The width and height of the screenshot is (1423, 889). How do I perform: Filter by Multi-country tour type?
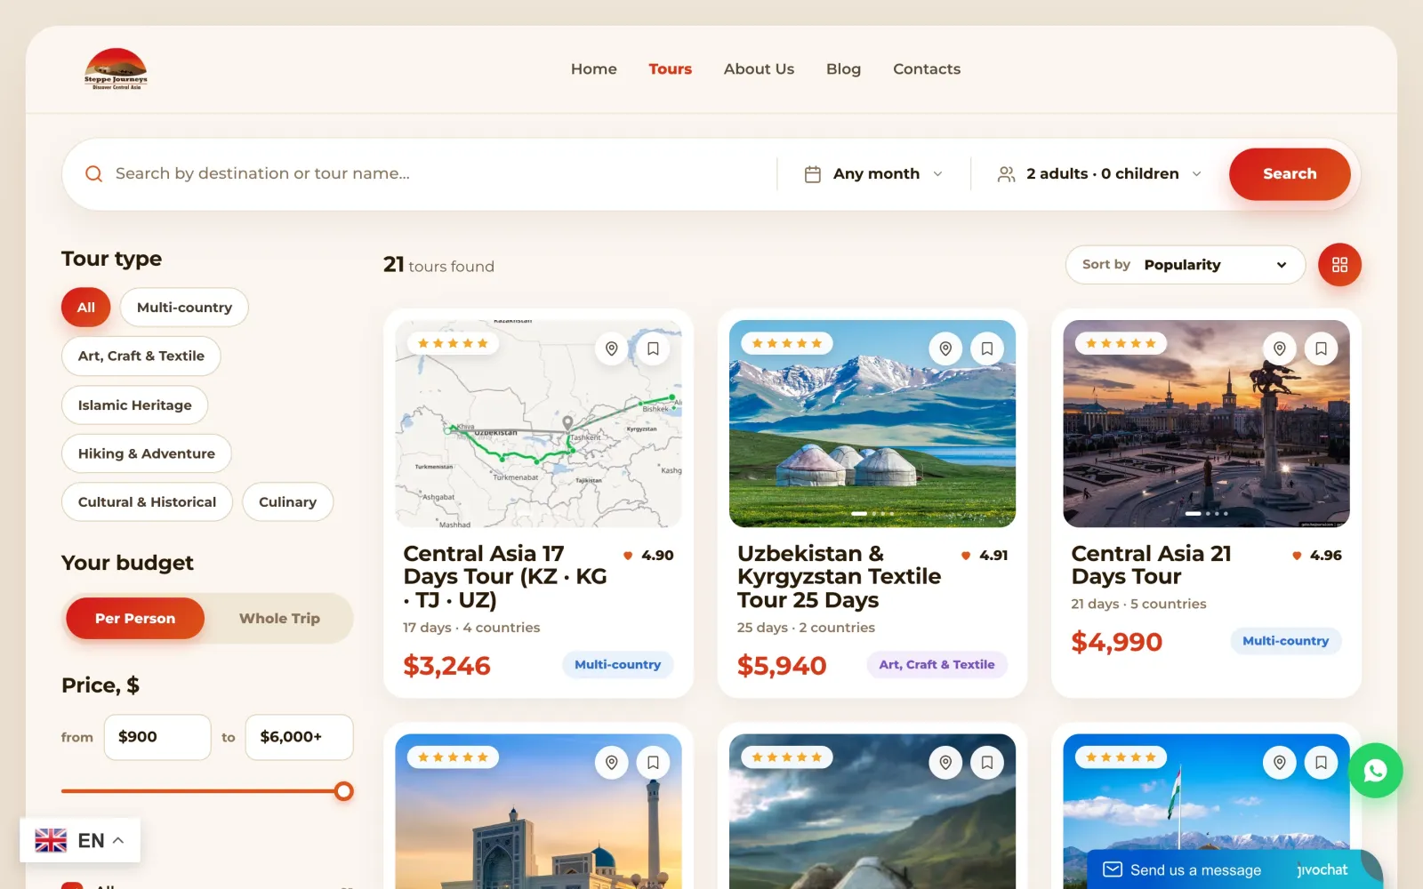(184, 308)
